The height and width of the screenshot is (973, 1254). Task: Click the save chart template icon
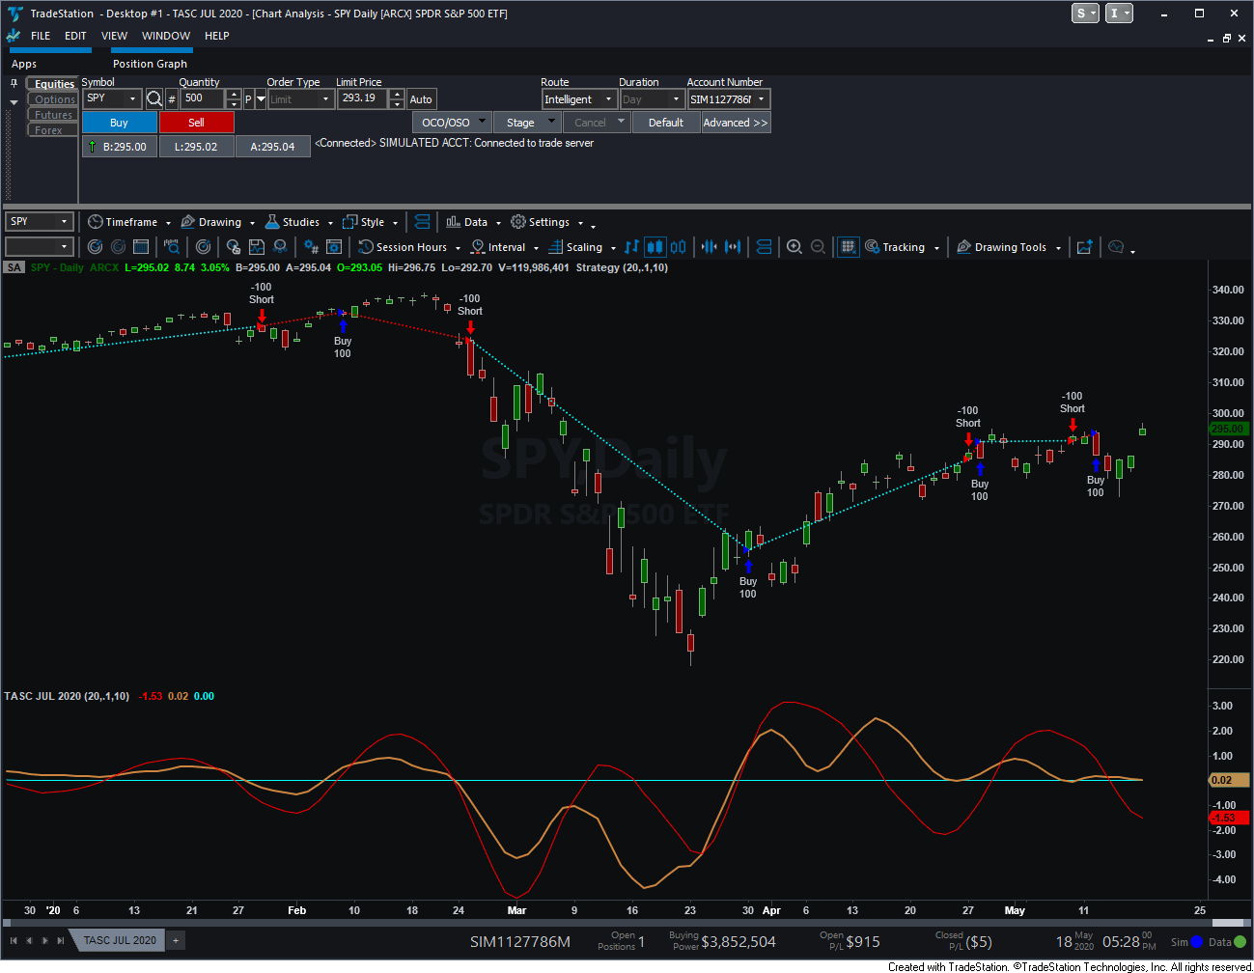tap(257, 247)
